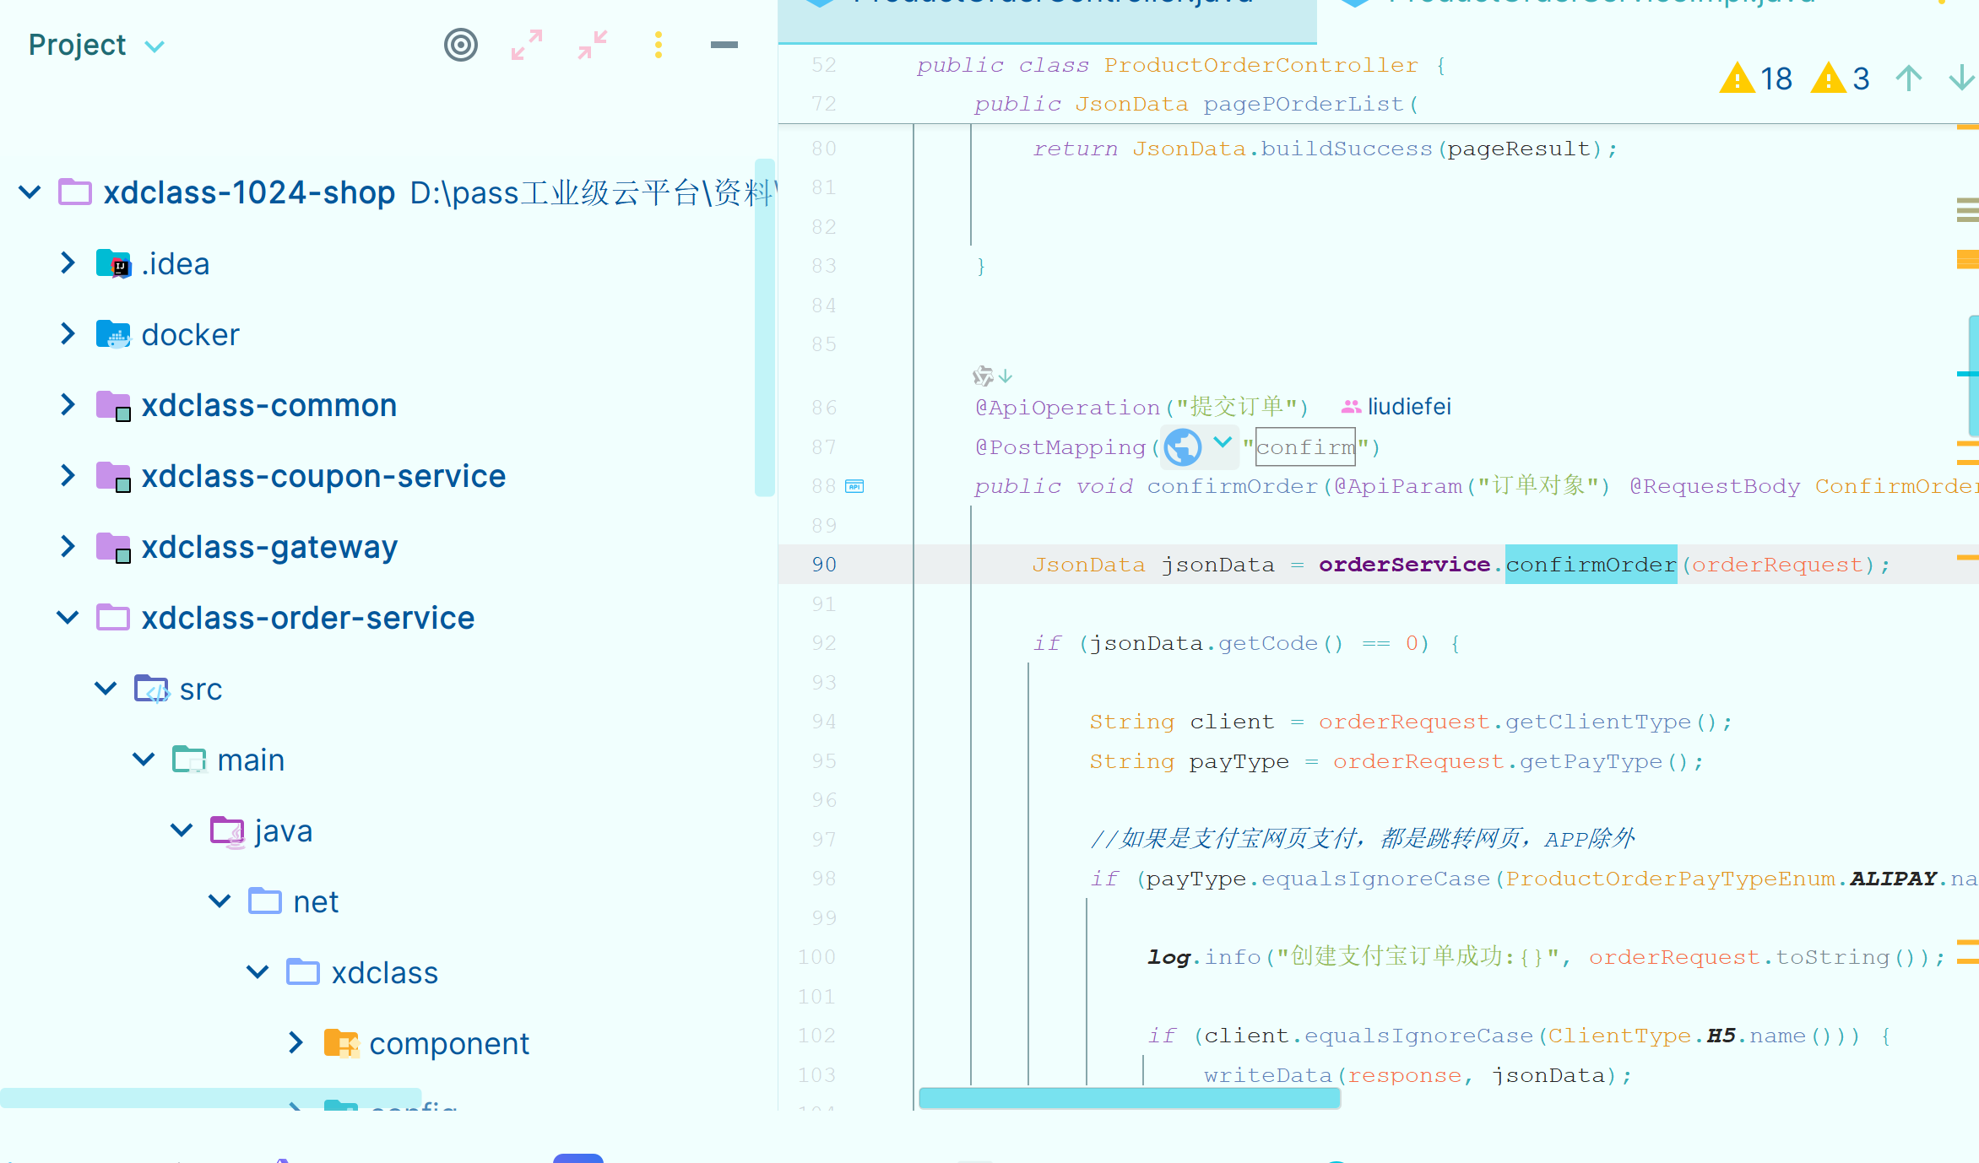Viewport: 1979px width, 1163px height.
Task: Click the liudiefei author inlay hint
Action: pos(1396,407)
